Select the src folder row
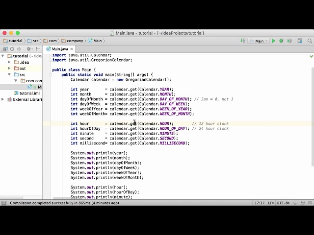This screenshot has width=314, height=235. tap(21, 74)
